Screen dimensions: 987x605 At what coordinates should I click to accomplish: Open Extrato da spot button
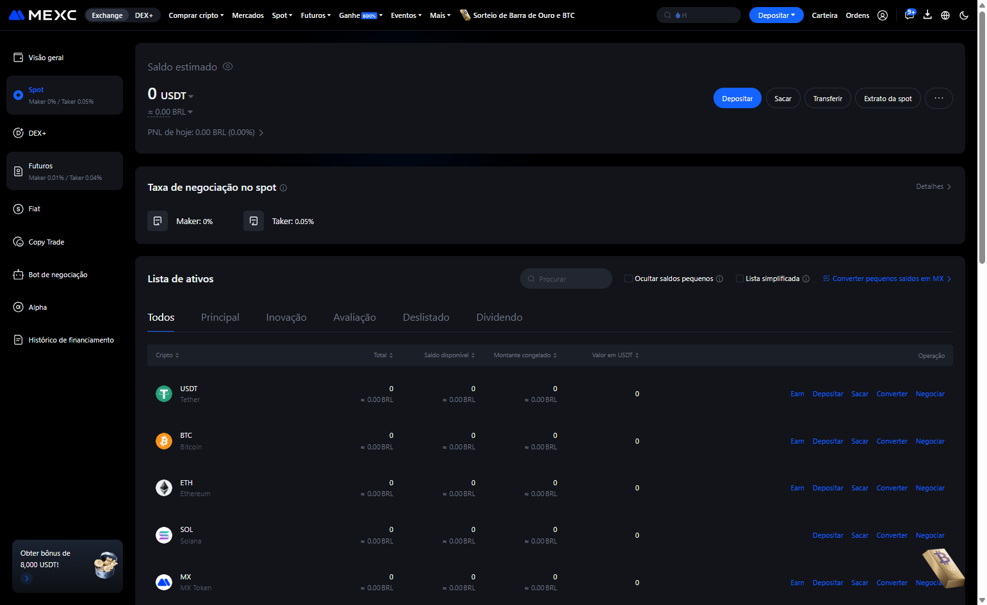click(x=888, y=98)
